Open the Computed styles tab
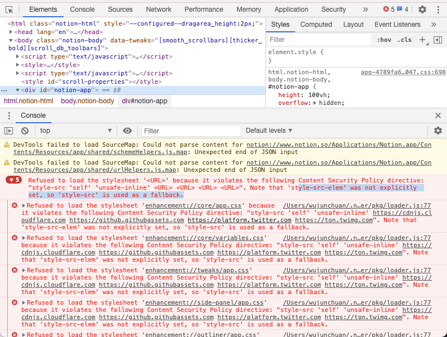Image resolution: width=447 pixels, height=337 pixels. 316,25
